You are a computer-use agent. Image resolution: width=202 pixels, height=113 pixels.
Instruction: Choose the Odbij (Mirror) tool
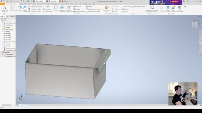(125, 12)
